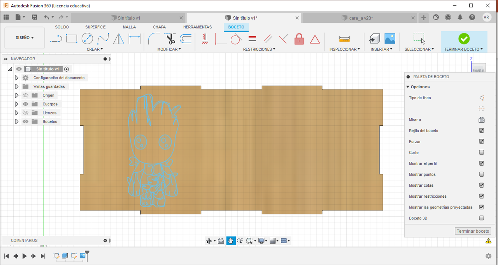Select the Trim scissors tool
This screenshot has width=498, height=265.
[x=170, y=39]
